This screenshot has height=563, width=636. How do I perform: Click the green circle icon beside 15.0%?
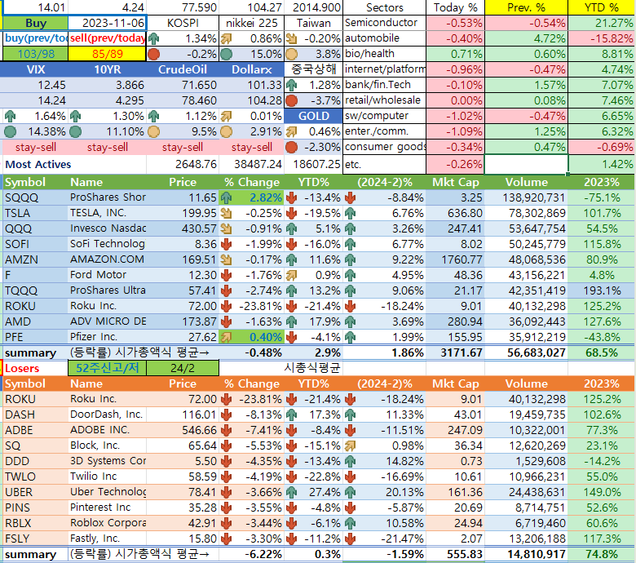227,55
